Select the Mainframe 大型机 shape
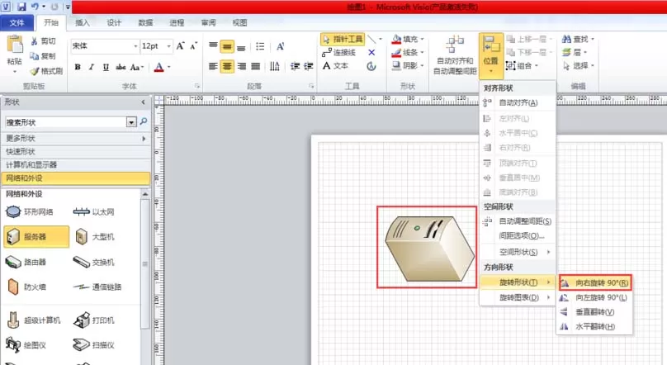The height and width of the screenshot is (365, 667). point(94,236)
